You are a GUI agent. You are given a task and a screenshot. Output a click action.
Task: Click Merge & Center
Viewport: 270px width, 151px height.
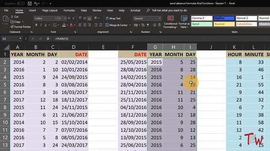[116, 25]
